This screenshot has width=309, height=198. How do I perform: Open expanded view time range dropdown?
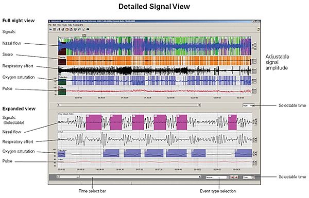coord(249,177)
